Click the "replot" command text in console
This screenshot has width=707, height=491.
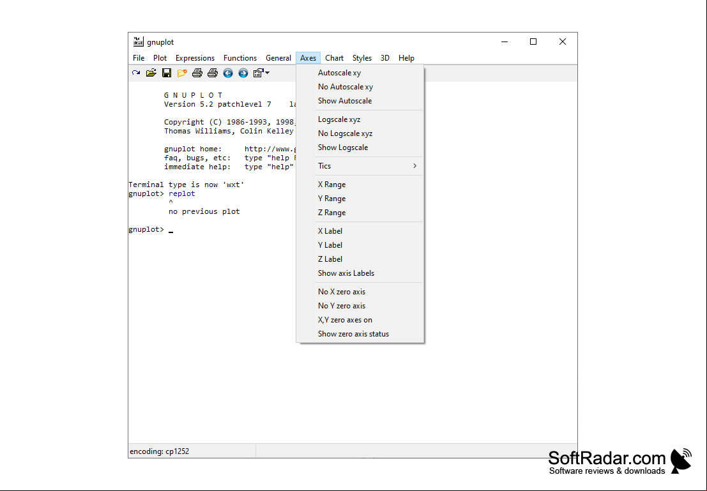click(x=182, y=193)
